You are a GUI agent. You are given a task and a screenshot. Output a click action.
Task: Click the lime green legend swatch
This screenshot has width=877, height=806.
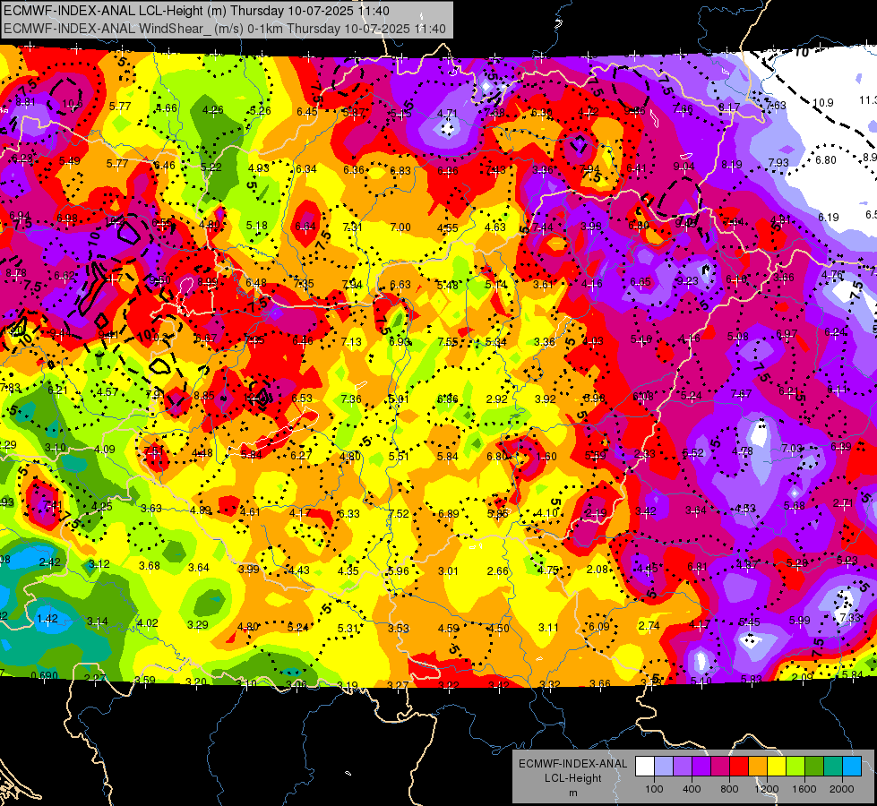coord(795,766)
